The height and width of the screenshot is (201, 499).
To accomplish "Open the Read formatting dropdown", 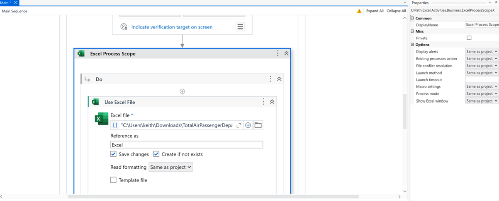I will (171, 167).
